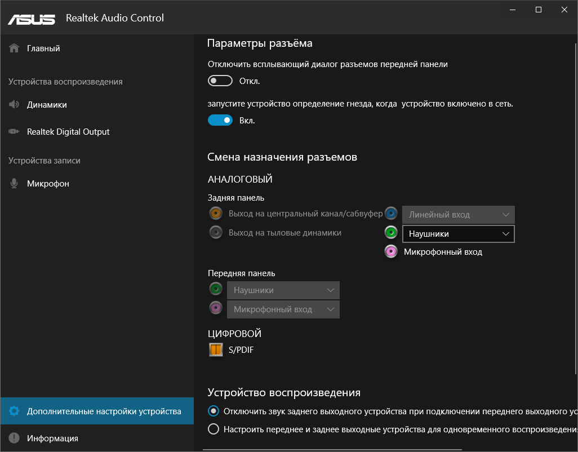Screen dimensions: 578x452
Task: Open Динамики playback device settings
Action: pos(47,105)
